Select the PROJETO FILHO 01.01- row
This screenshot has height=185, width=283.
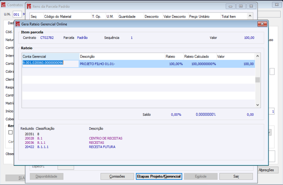point(138,64)
